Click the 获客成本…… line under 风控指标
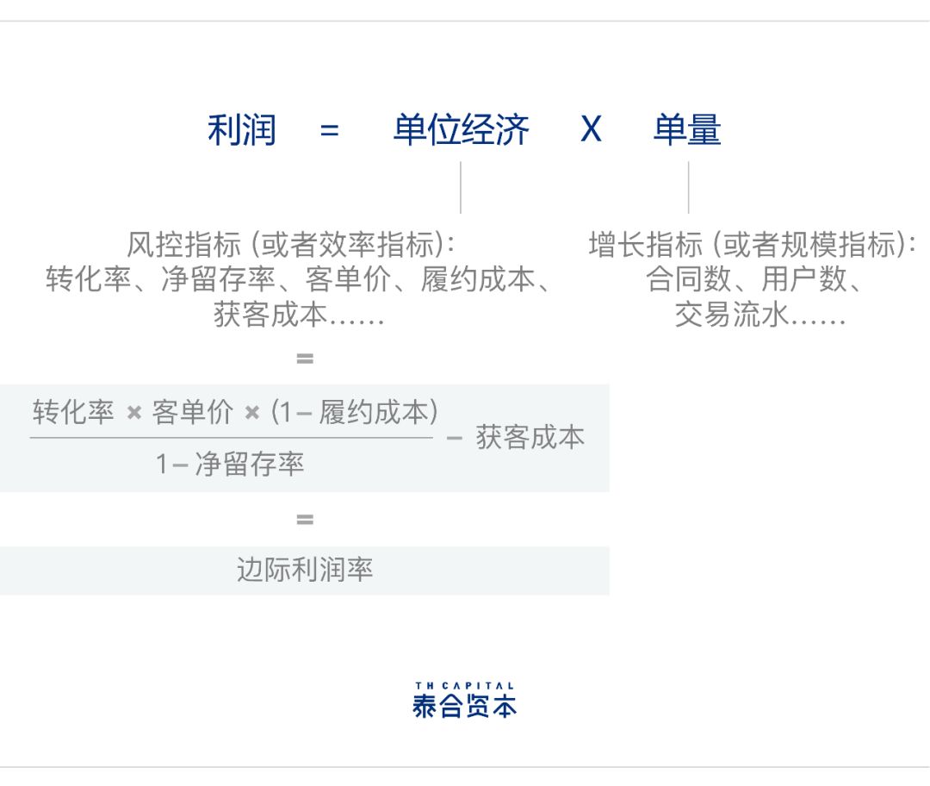The width and height of the screenshot is (930, 786). tap(300, 314)
